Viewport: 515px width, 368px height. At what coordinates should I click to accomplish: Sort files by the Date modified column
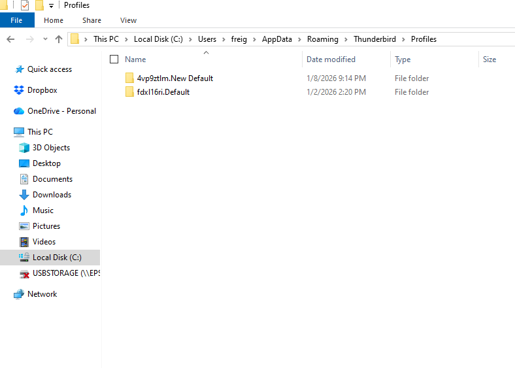tap(331, 59)
